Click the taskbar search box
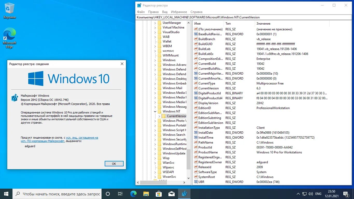Screen dimensions: 354x199 (57, 194)
